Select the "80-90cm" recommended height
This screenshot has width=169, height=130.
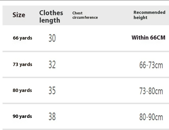point(151,117)
